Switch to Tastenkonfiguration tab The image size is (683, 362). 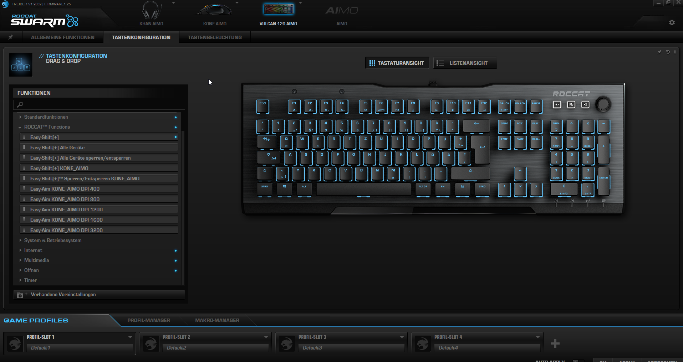(x=141, y=37)
